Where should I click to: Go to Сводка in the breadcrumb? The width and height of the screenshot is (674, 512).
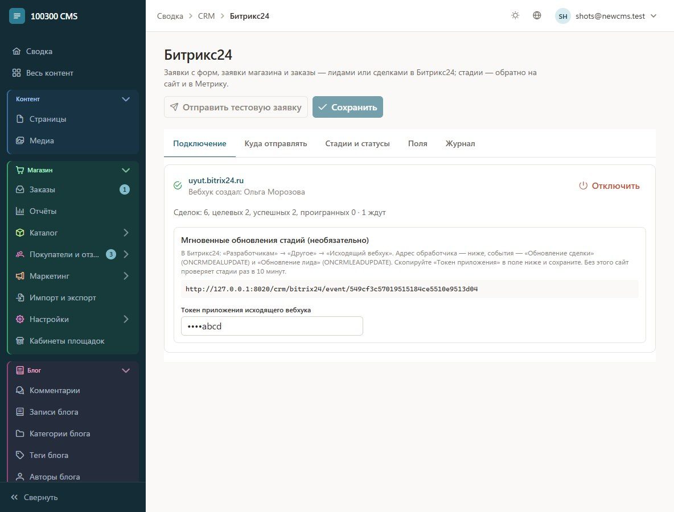tap(170, 16)
